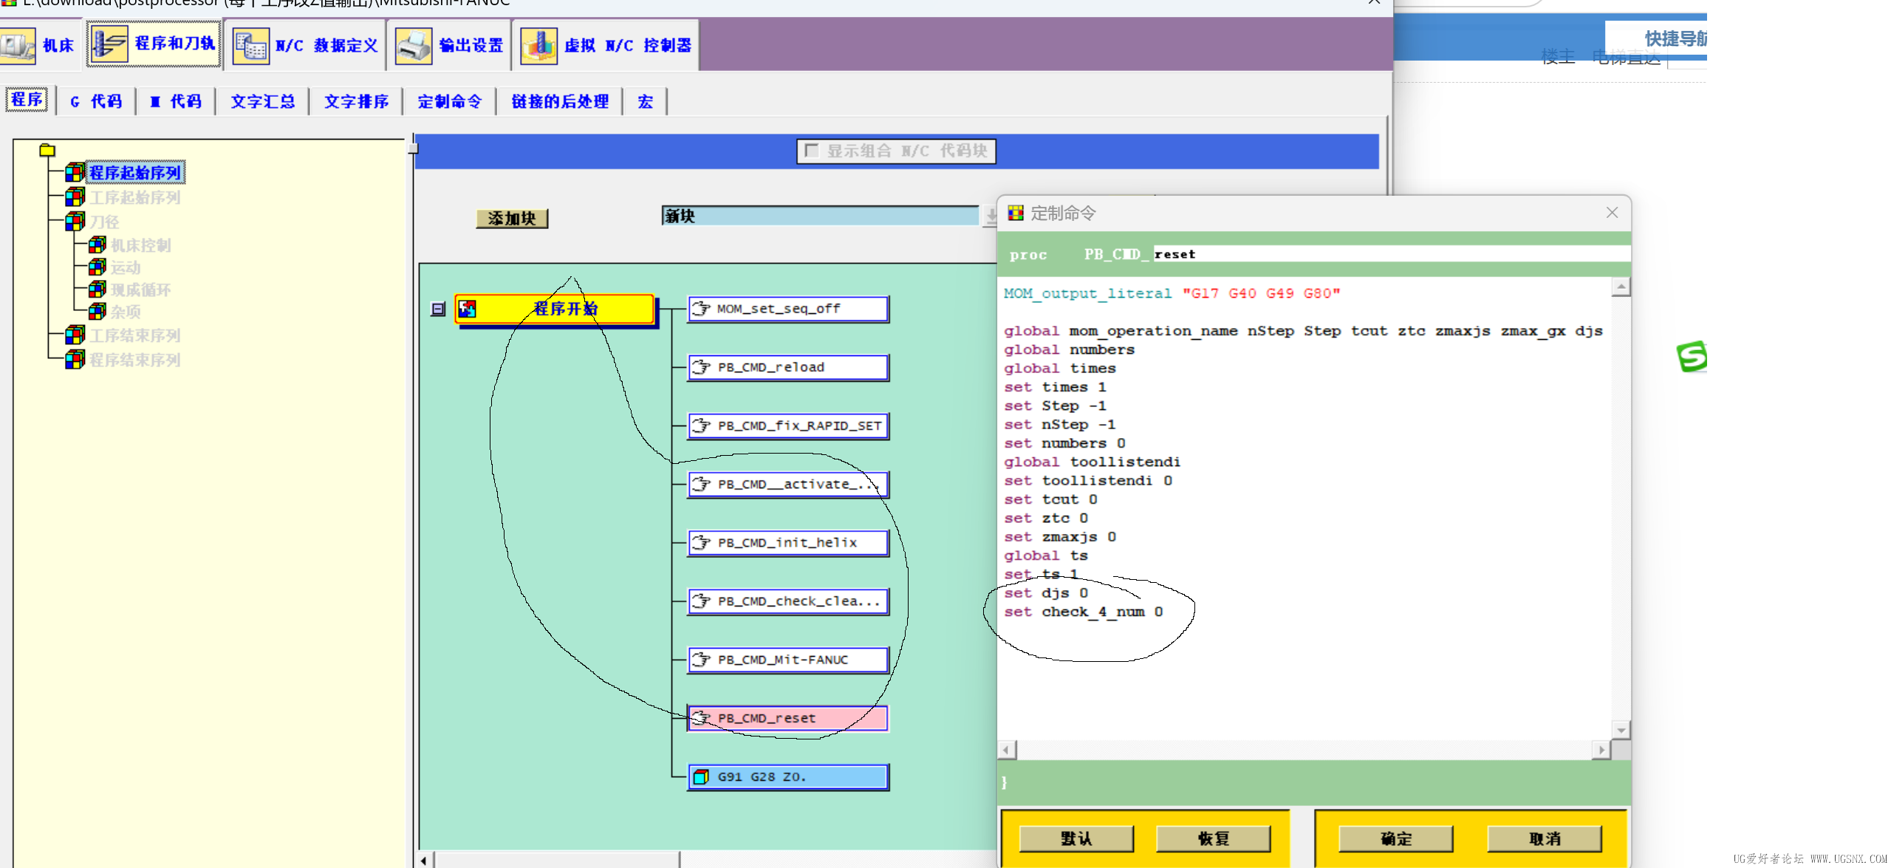The height and width of the screenshot is (868, 1891).
Task: Select 工序起始序列 cube icon
Action: 75,197
